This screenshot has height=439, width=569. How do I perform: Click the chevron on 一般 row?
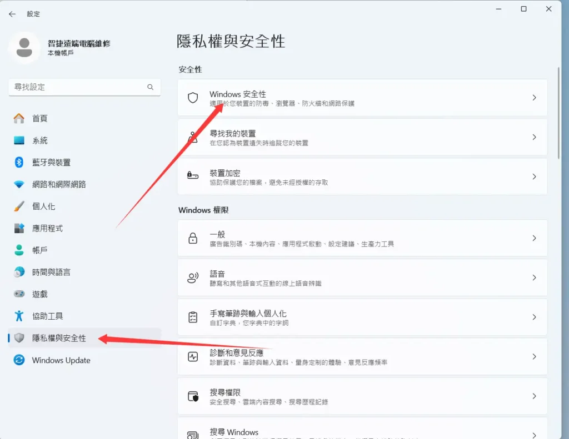(x=534, y=238)
